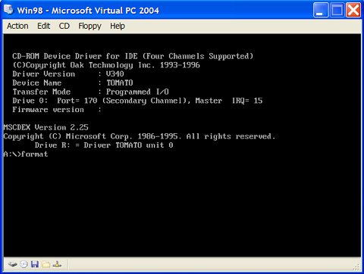Click the shared folder status icon
The height and width of the screenshot is (274, 364).
pos(46,264)
